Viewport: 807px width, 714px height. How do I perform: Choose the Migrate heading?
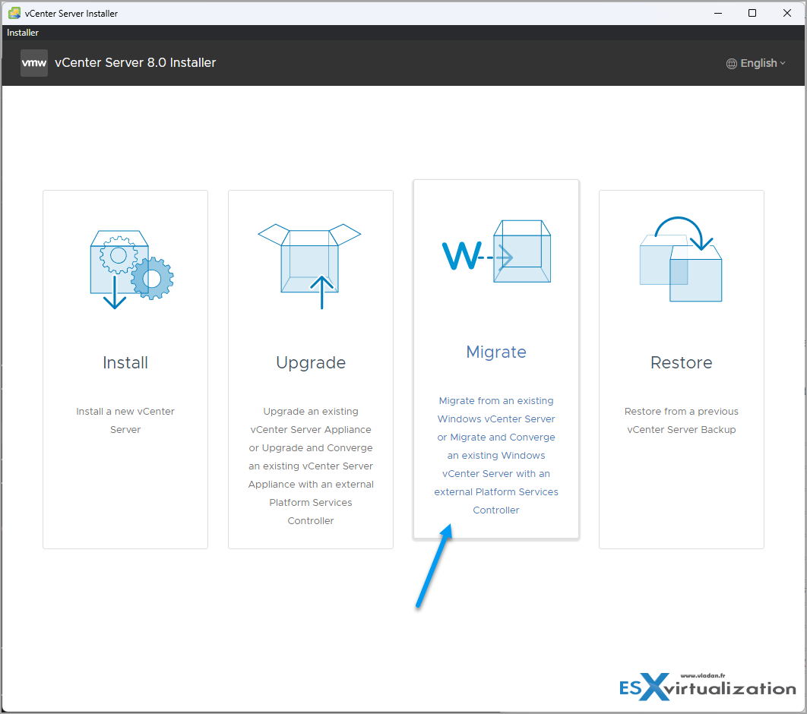click(496, 352)
